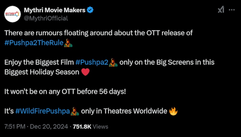Screen dimensions: 241x137
Task: Click the "rumours floating around" text line
Action: (x=98, y=33)
